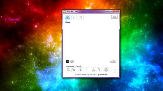Select the WiFi Server mode icon
The width and height of the screenshot is (163, 91).
(x=81, y=17)
